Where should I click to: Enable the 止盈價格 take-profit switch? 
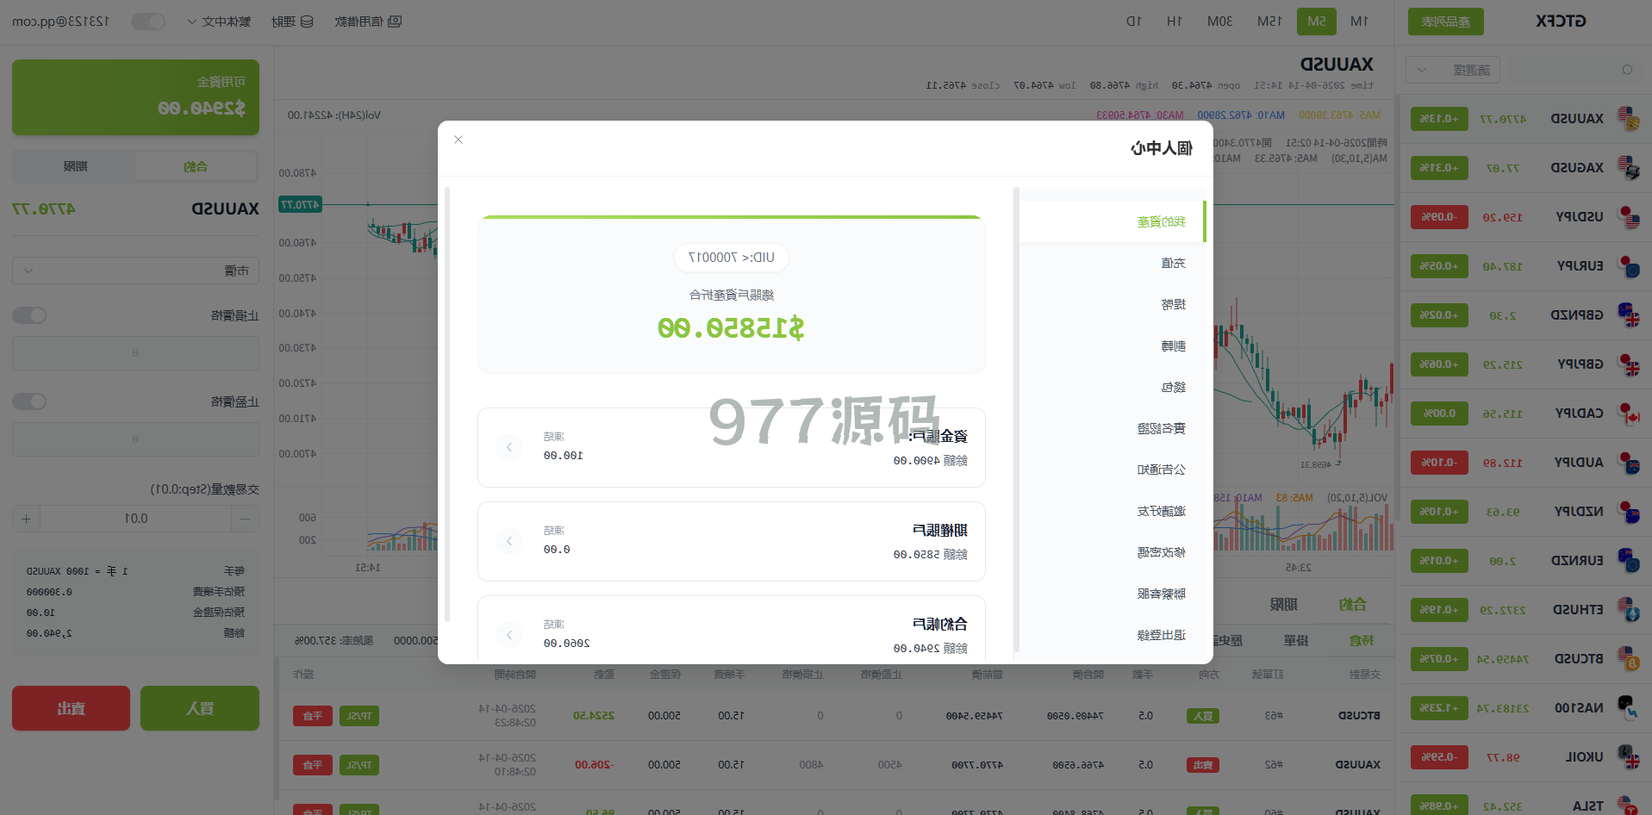29,401
